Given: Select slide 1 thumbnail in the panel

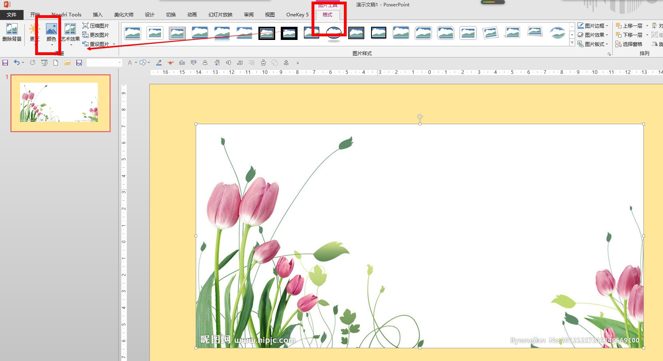Looking at the screenshot, I should (x=60, y=103).
